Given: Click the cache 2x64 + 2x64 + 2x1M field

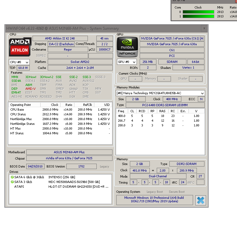Looking at the screenshot, I should click(80, 68).
